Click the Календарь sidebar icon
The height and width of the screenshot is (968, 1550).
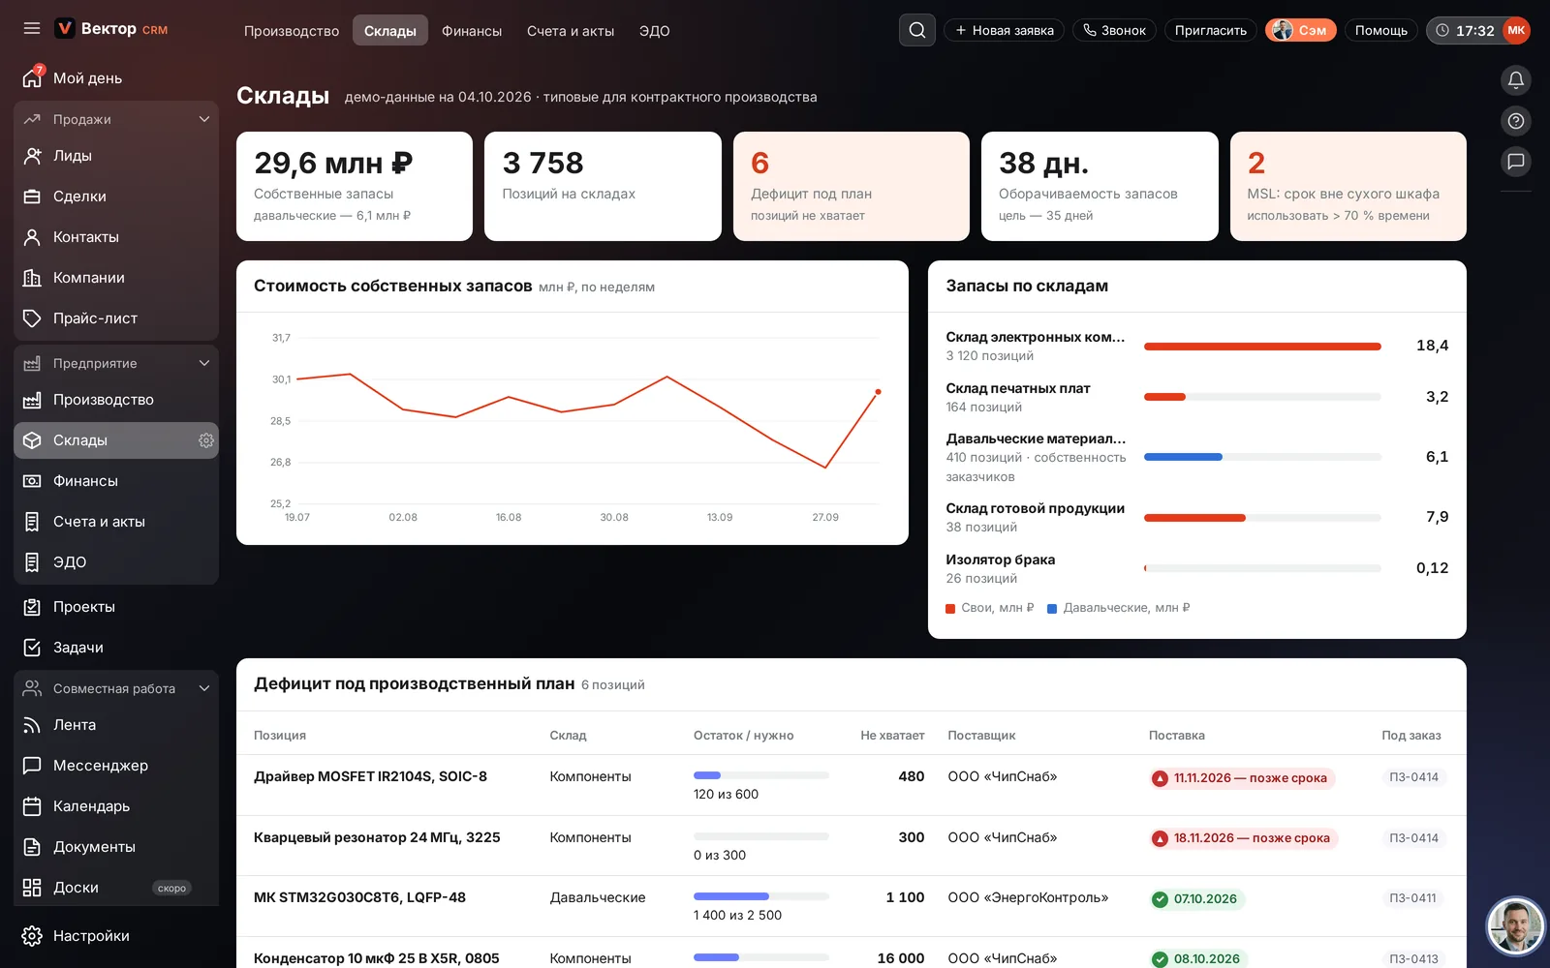tap(32, 806)
